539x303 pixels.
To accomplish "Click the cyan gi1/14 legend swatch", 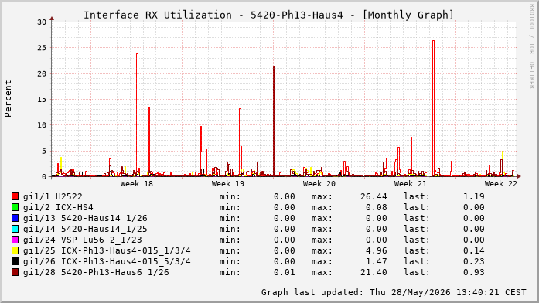I will click(x=15, y=229).
